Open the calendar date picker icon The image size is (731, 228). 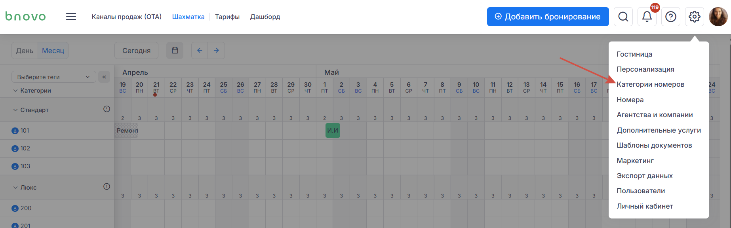pyautogui.click(x=175, y=51)
